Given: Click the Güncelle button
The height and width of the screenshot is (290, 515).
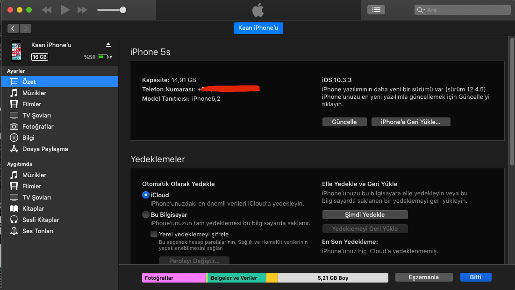Looking at the screenshot, I should 344,122.
